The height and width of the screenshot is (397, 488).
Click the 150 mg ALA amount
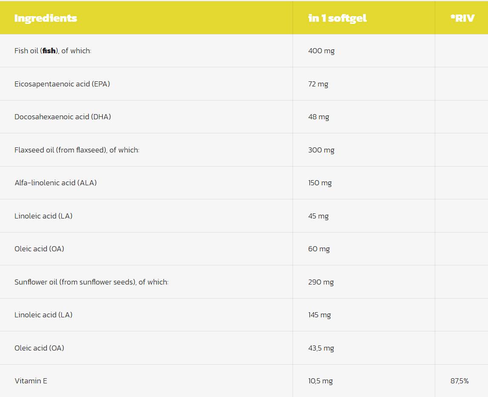320,183
